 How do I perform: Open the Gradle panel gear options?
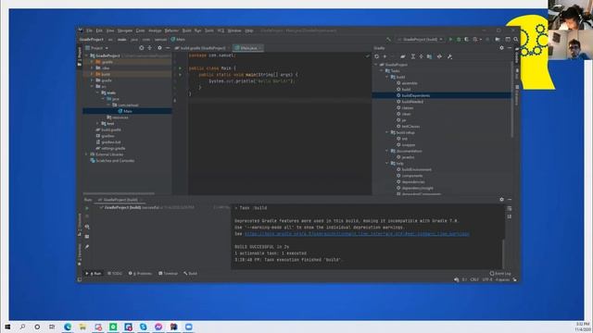pos(502,48)
